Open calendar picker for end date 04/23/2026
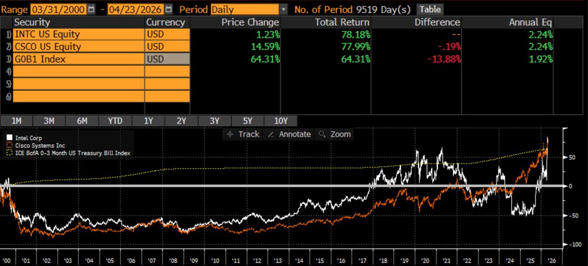The image size is (588, 266). click(169, 9)
